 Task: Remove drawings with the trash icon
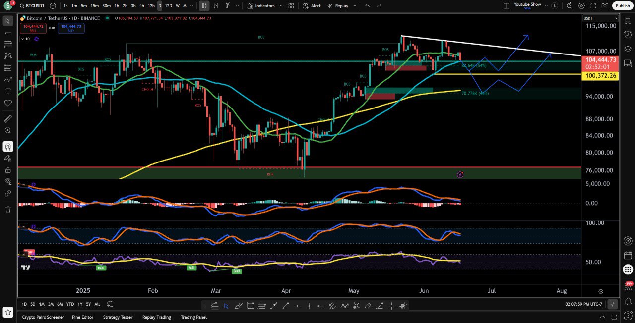click(8, 209)
